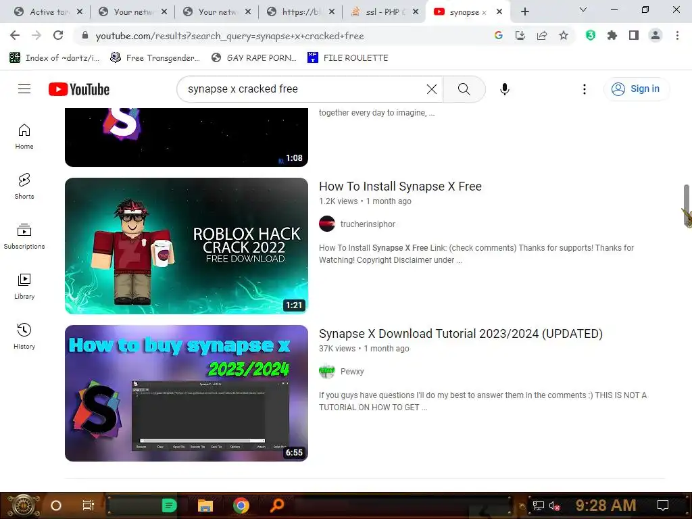The width and height of the screenshot is (692, 519).
Task: Open the network icon in system tray
Action: coord(539,505)
